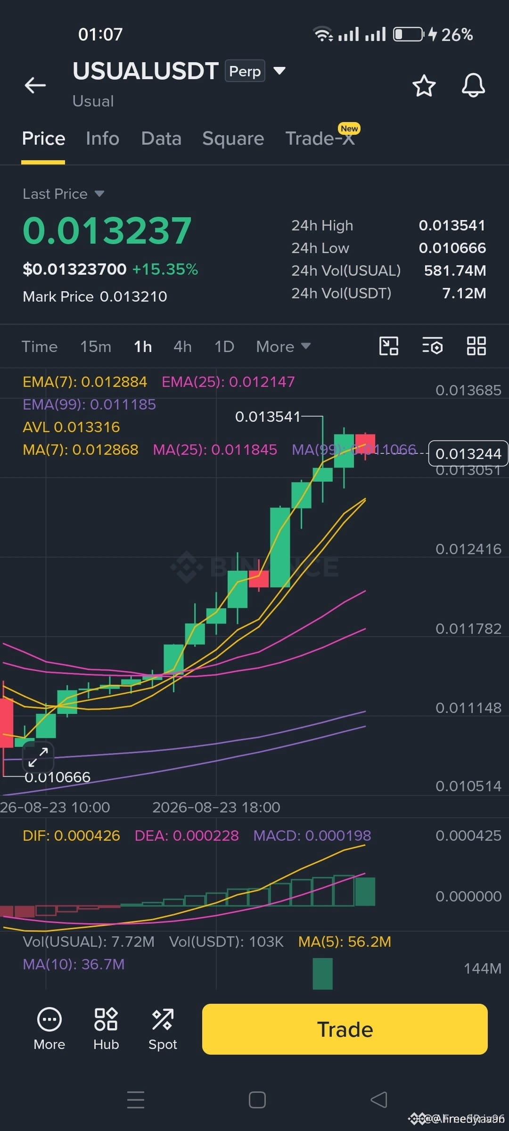Tap the 24h Low value 0.010666

tap(452, 248)
